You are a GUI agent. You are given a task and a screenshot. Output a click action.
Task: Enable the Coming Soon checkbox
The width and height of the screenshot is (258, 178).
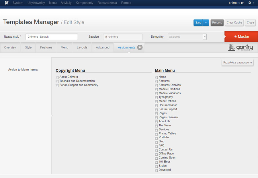(156, 158)
